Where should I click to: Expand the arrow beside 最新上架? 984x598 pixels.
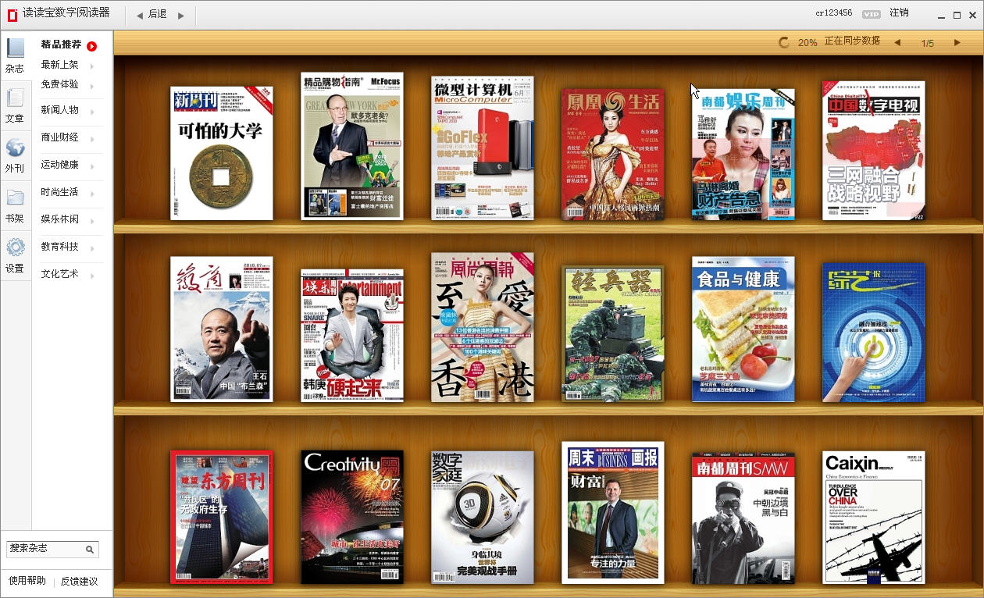pyautogui.click(x=92, y=66)
